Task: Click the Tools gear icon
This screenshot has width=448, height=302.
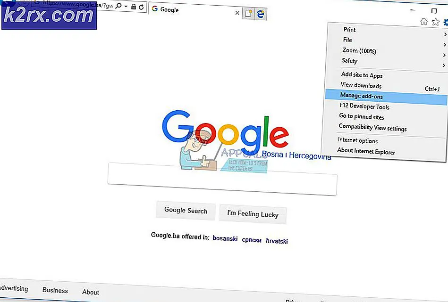Action: point(446,23)
